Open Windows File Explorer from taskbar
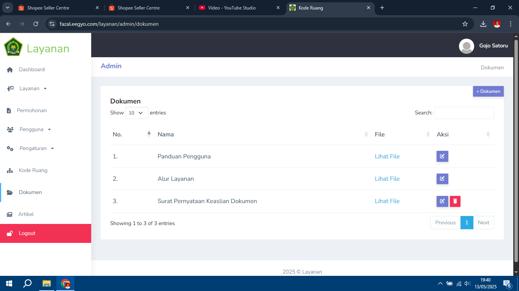 point(46,283)
